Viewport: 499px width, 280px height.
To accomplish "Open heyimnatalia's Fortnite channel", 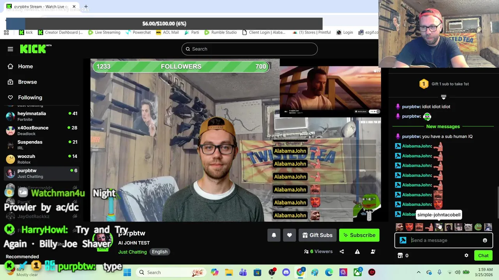I will pos(42,116).
